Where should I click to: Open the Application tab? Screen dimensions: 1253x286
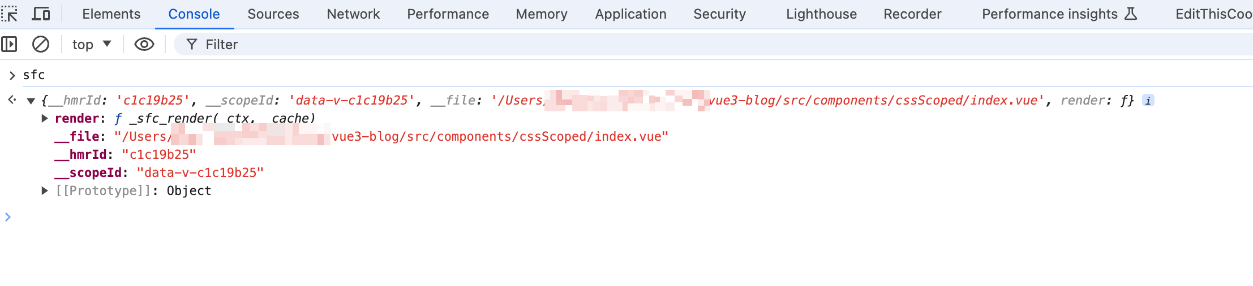pos(630,14)
